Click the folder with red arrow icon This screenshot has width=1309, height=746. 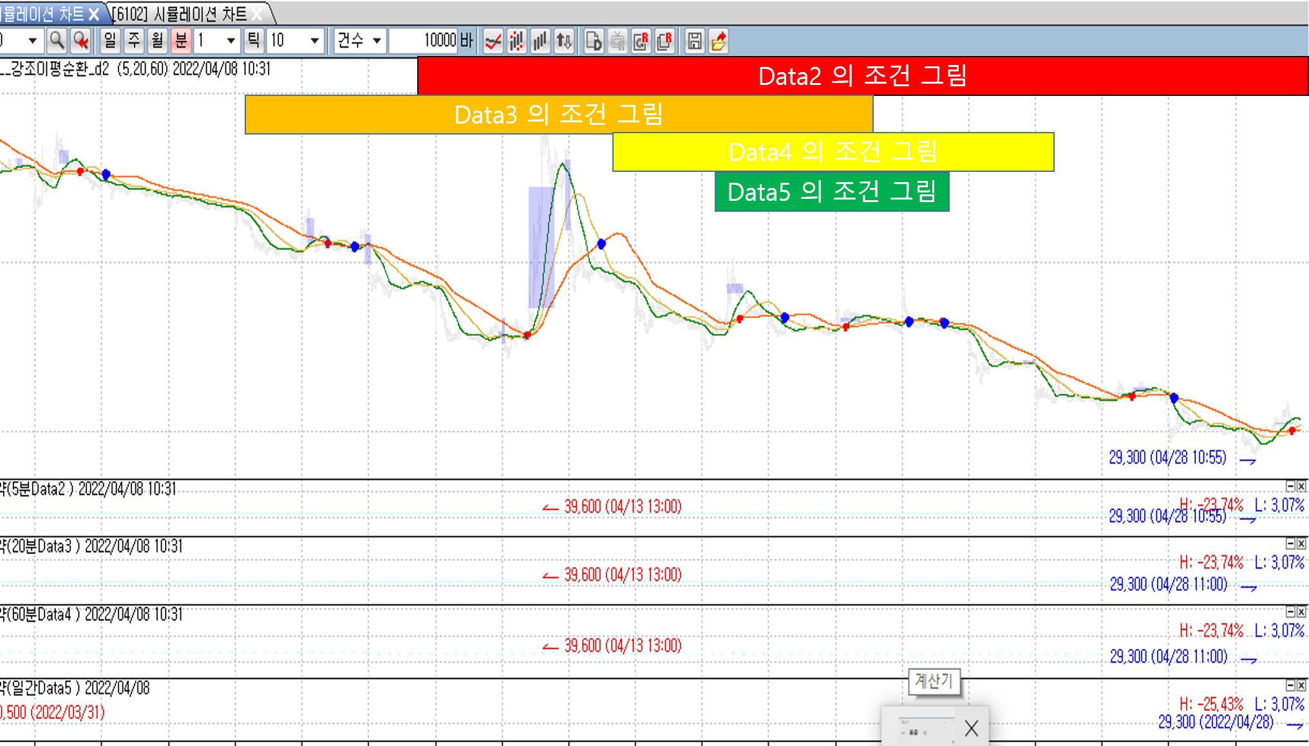[x=719, y=41]
